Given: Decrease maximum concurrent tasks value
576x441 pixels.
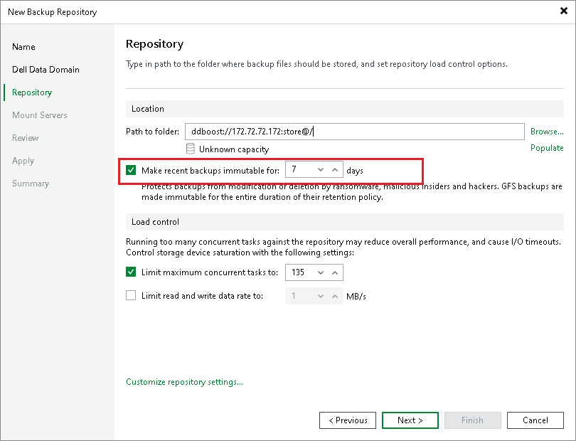Looking at the screenshot, I should pos(321,272).
